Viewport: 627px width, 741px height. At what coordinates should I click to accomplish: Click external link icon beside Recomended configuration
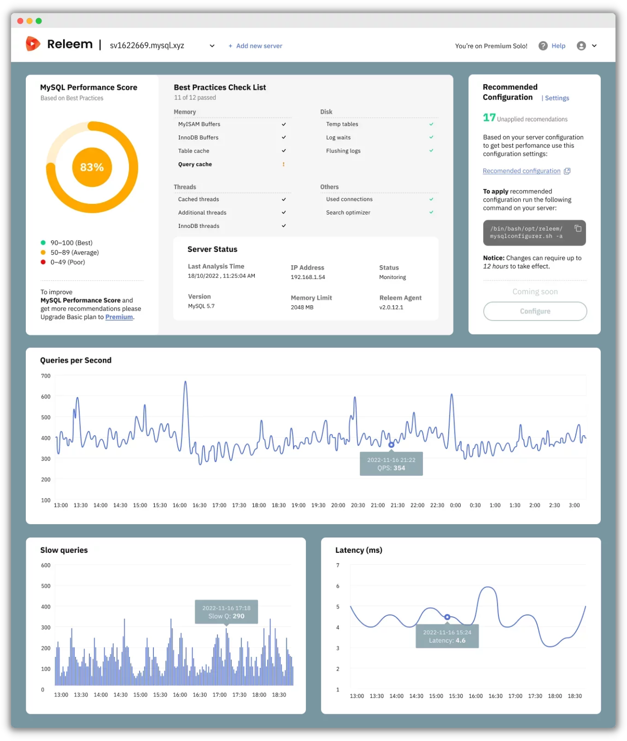click(x=567, y=171)
